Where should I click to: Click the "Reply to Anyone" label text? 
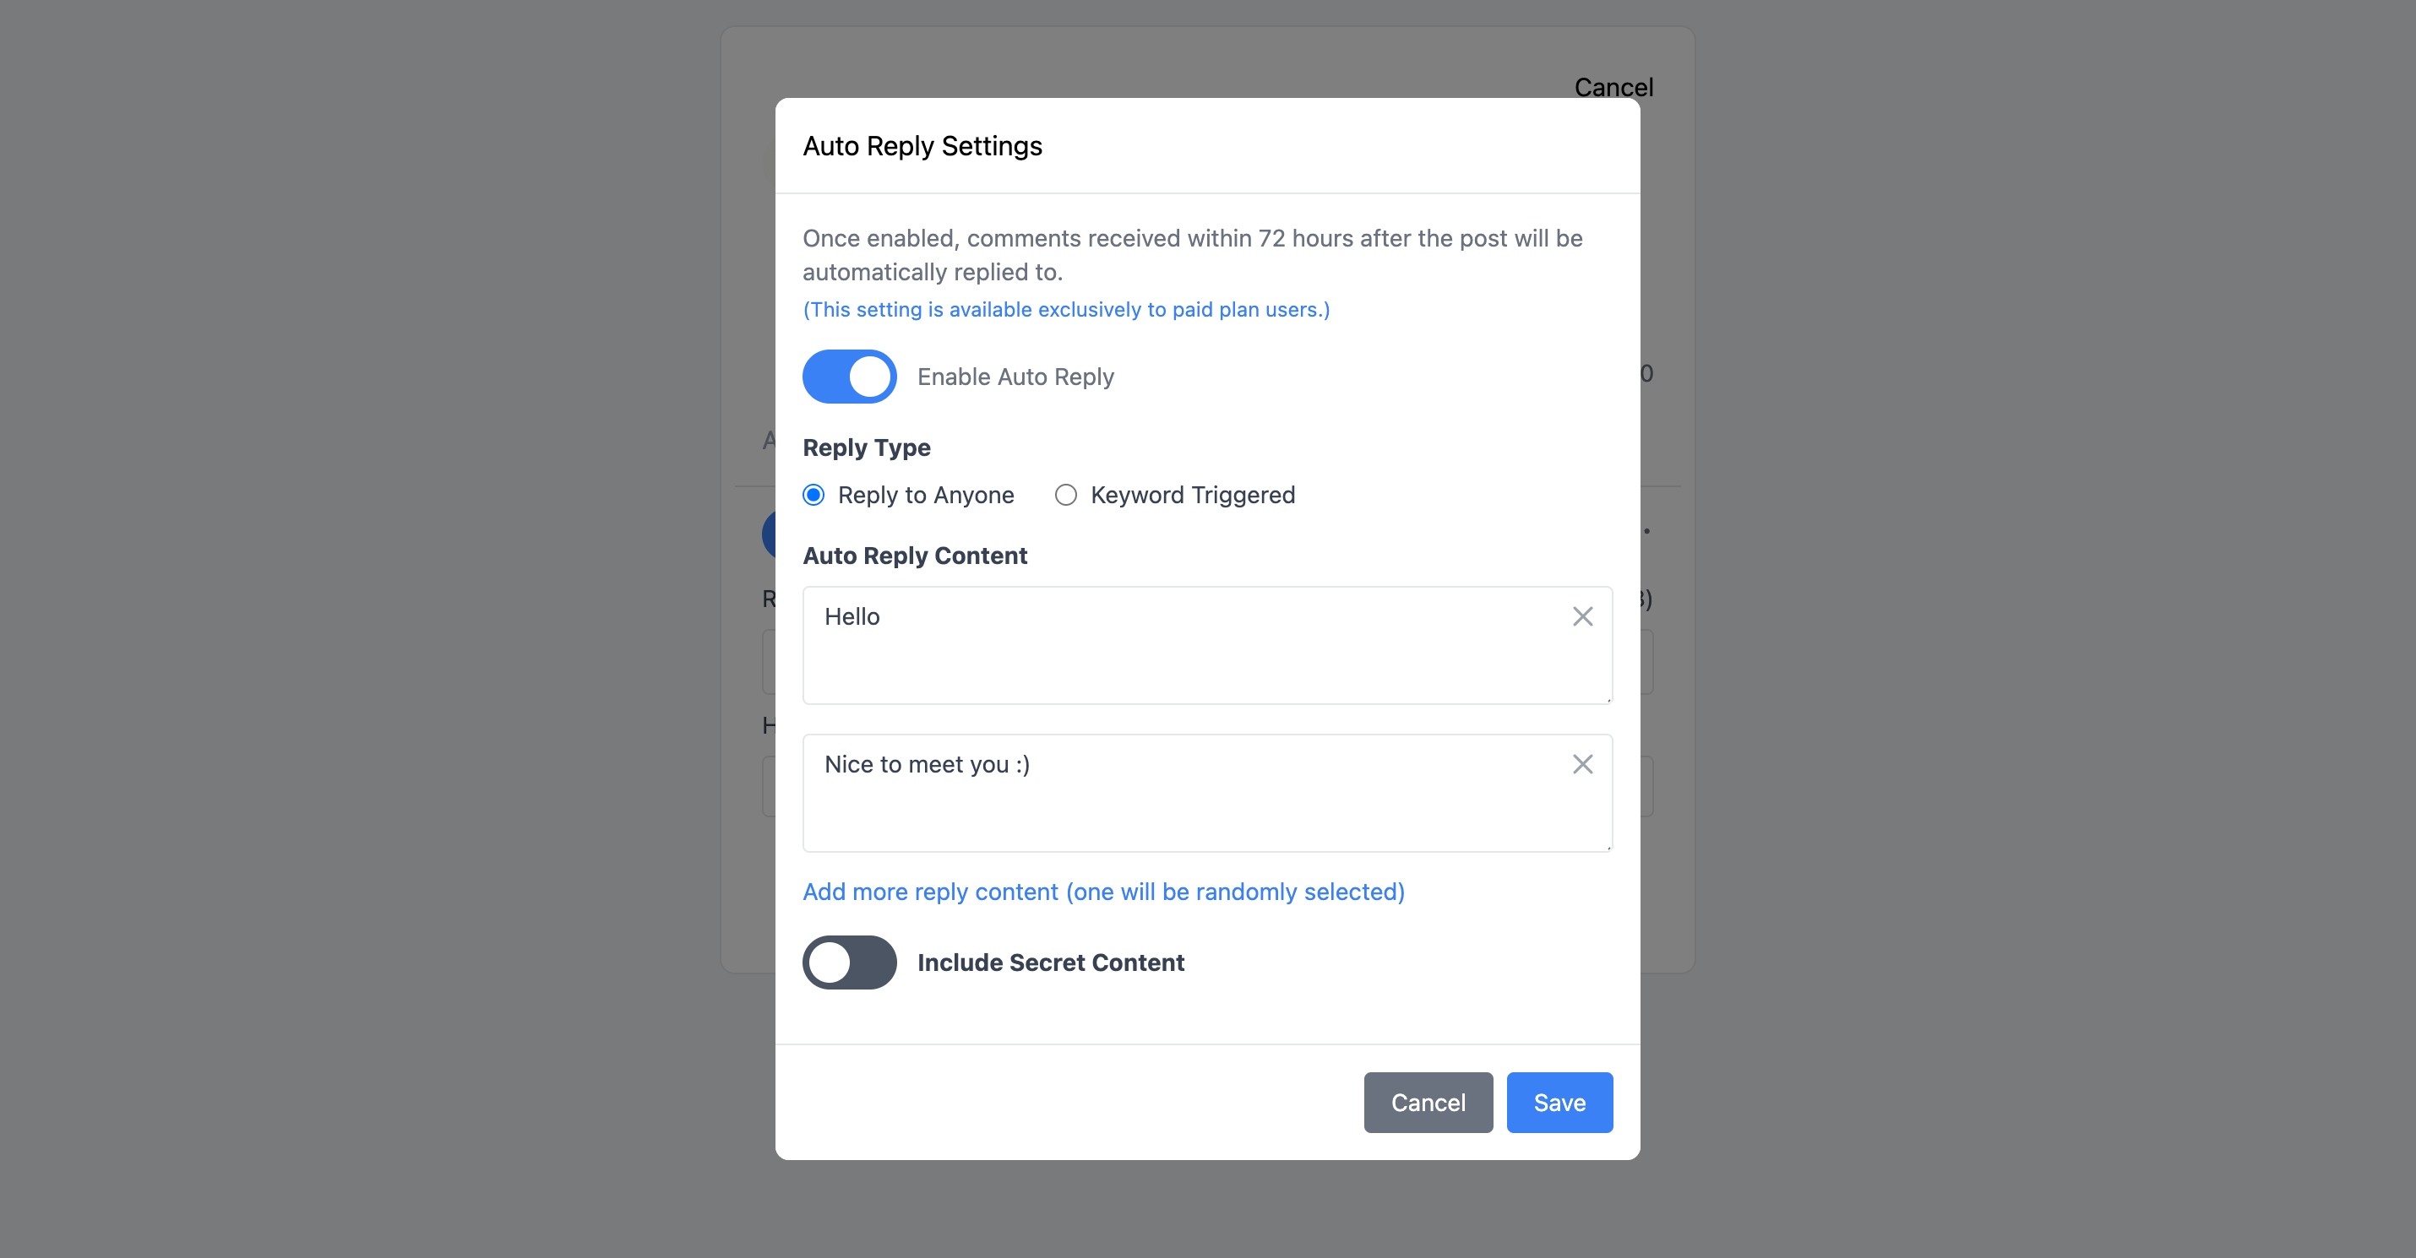pos(925,495)
